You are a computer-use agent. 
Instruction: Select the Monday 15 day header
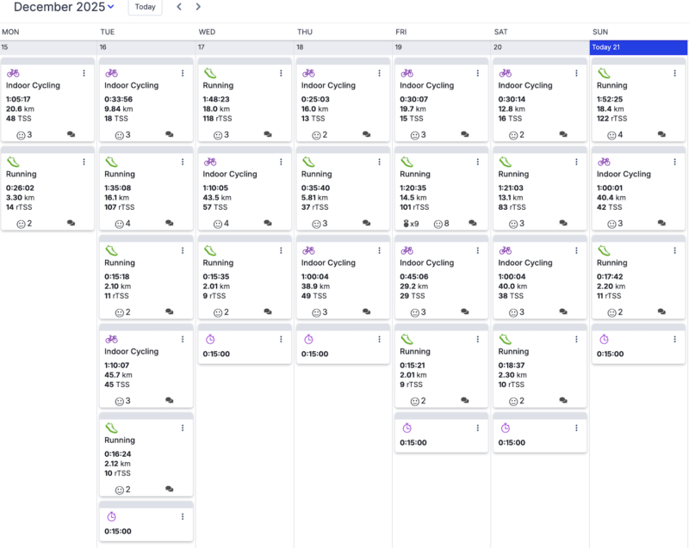[48, 47]
